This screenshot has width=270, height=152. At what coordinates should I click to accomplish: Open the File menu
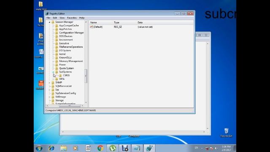49,18
